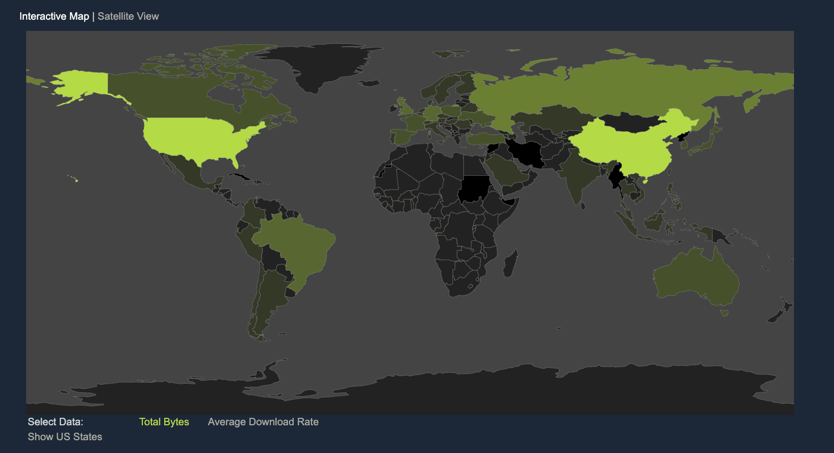
Task: Select Total Bytes data view
Action: click(x=164, y=422)
